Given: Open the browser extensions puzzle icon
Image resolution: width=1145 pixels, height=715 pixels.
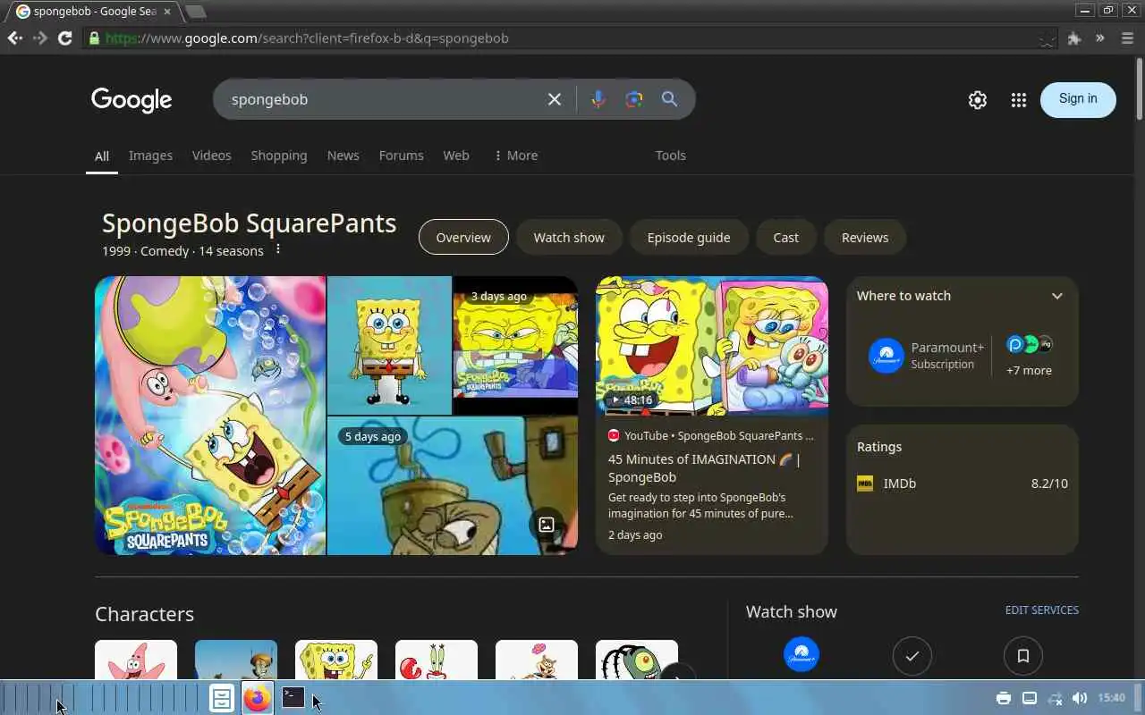Looking at the screenshot, I should [x=1074, y=38].
